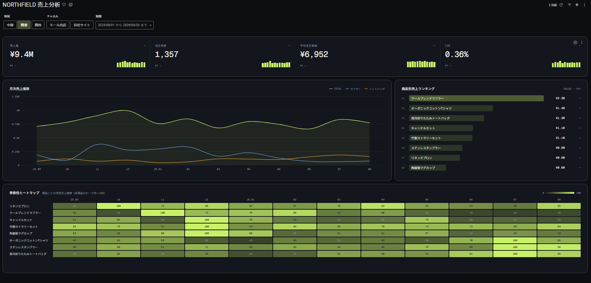The image size is (591, 283).
Task: Click the copy icon beside dashboard title
Action: (71, 5)
